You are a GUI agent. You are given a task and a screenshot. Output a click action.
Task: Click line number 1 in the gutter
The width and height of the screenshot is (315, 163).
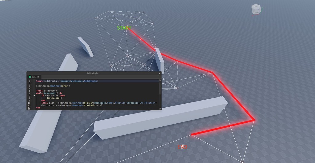coord(30,81)
